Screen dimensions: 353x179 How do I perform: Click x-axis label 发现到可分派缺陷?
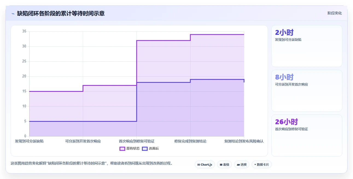(x=29, y=141)
